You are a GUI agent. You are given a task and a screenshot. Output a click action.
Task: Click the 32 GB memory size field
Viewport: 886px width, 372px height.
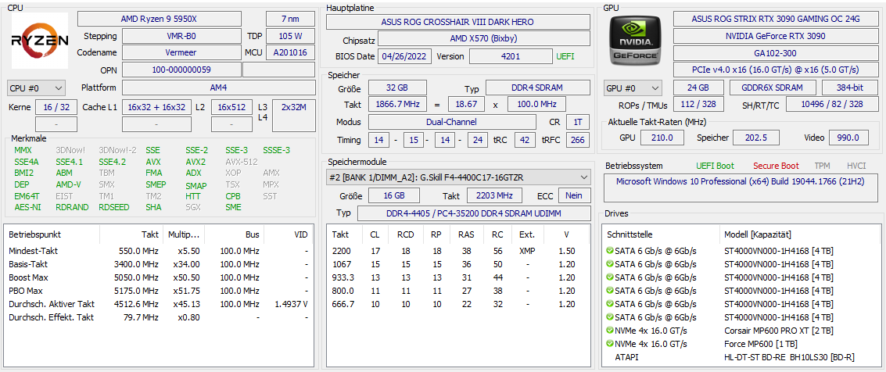396,88
